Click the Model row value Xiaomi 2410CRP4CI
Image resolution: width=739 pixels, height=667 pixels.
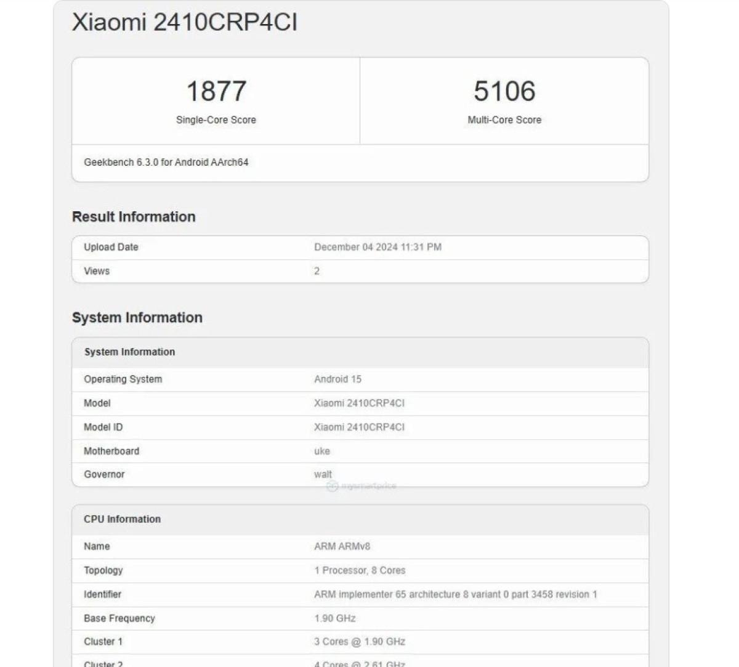(x=359, y=403)
